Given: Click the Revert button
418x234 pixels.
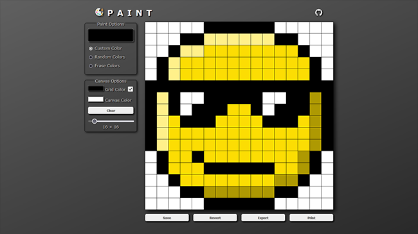Looking at the screenshot, I should point(215,218).
